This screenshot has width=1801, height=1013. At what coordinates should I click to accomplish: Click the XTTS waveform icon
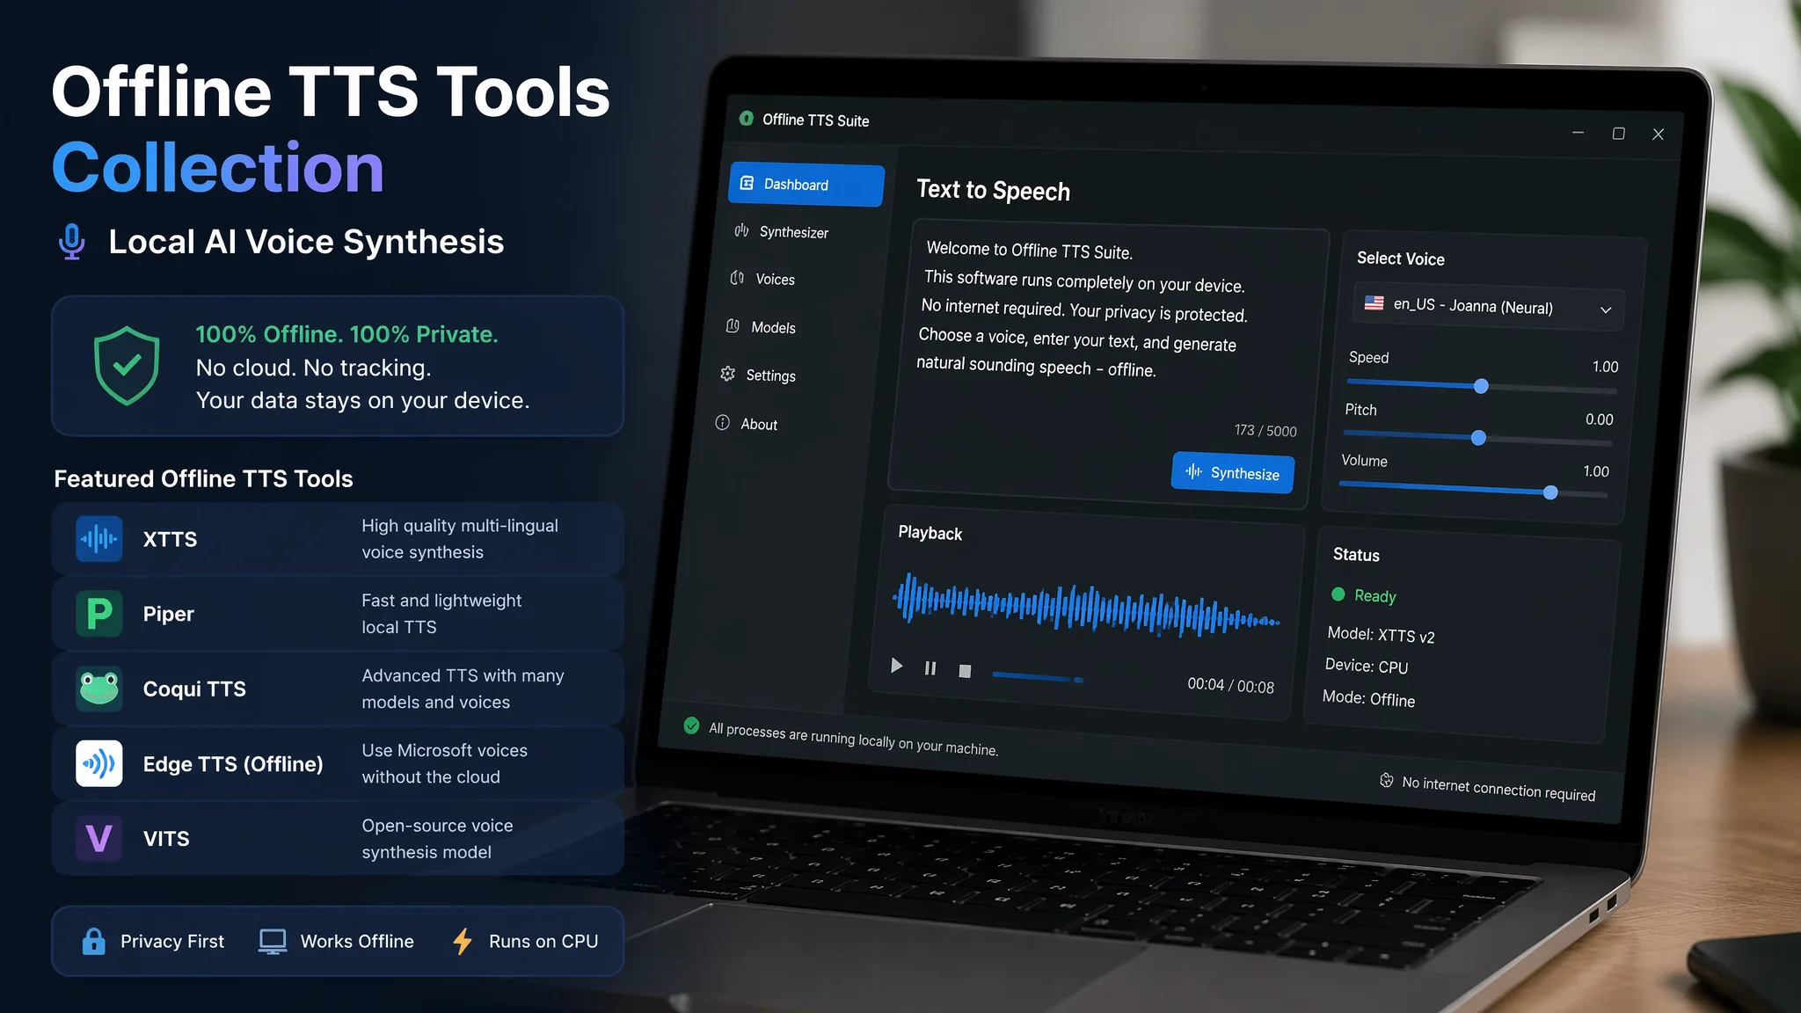[x=99, y=539]
